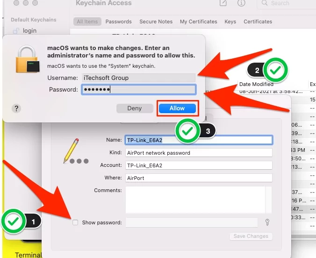The width and height of the screenshot is (316, 258).
Task: Select the All Items tab
Action: (87, 21)
